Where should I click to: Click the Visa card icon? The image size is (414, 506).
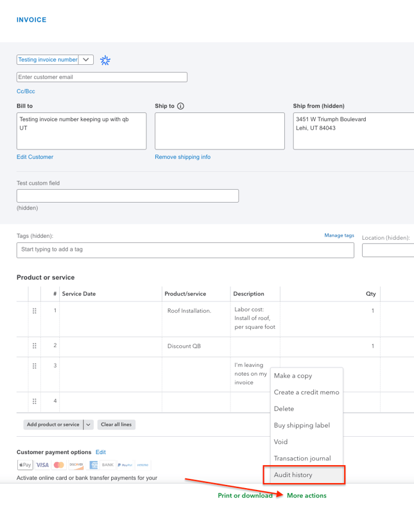(42, 465)
